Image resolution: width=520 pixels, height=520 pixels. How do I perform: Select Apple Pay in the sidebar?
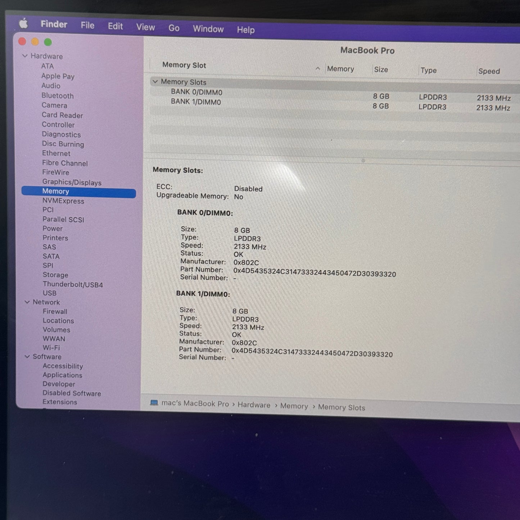58,76
